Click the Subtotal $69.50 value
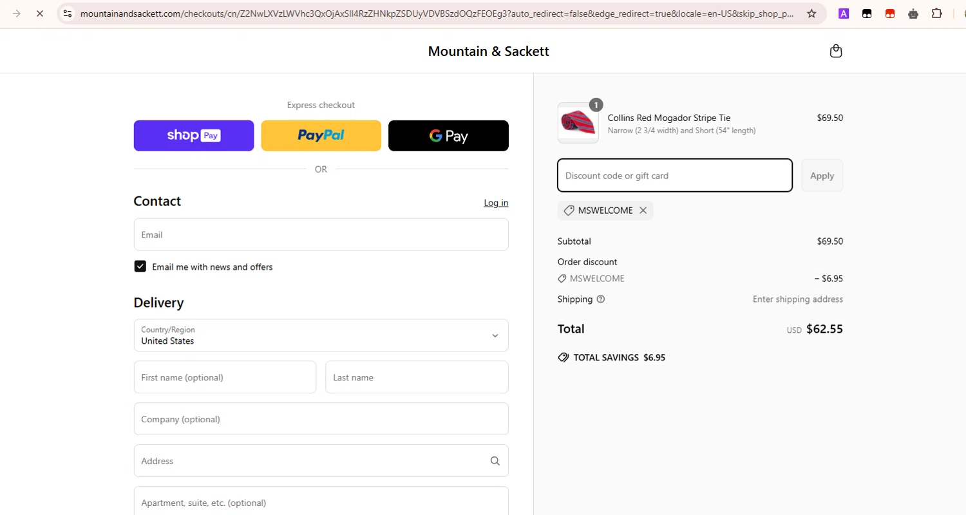 [829, 241]
